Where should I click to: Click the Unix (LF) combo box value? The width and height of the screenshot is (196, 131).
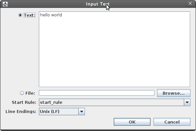pyautogui.click(x=59, y=111)
